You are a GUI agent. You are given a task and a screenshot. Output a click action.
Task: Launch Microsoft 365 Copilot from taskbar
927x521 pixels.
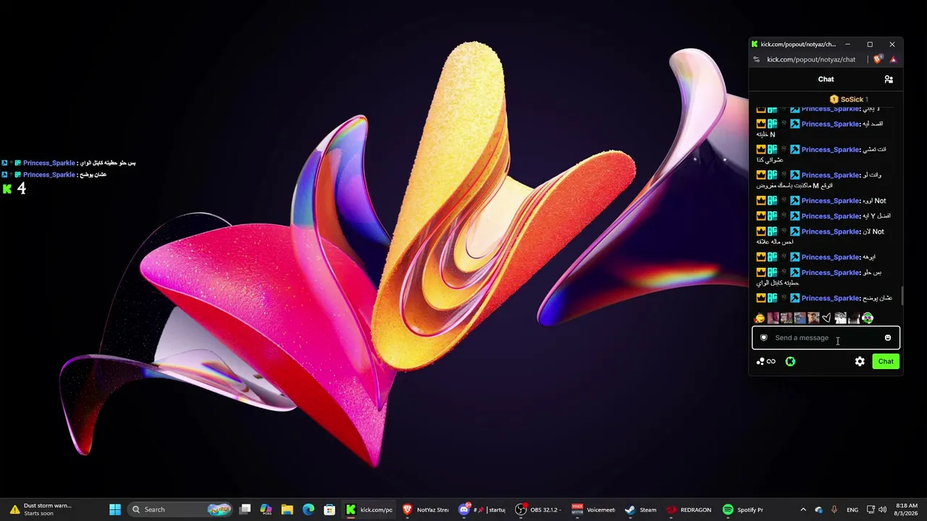coord(266,509)
